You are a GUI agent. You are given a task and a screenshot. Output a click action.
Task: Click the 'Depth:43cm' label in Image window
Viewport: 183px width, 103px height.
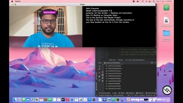pyautogui.click(x=49, y=12)
